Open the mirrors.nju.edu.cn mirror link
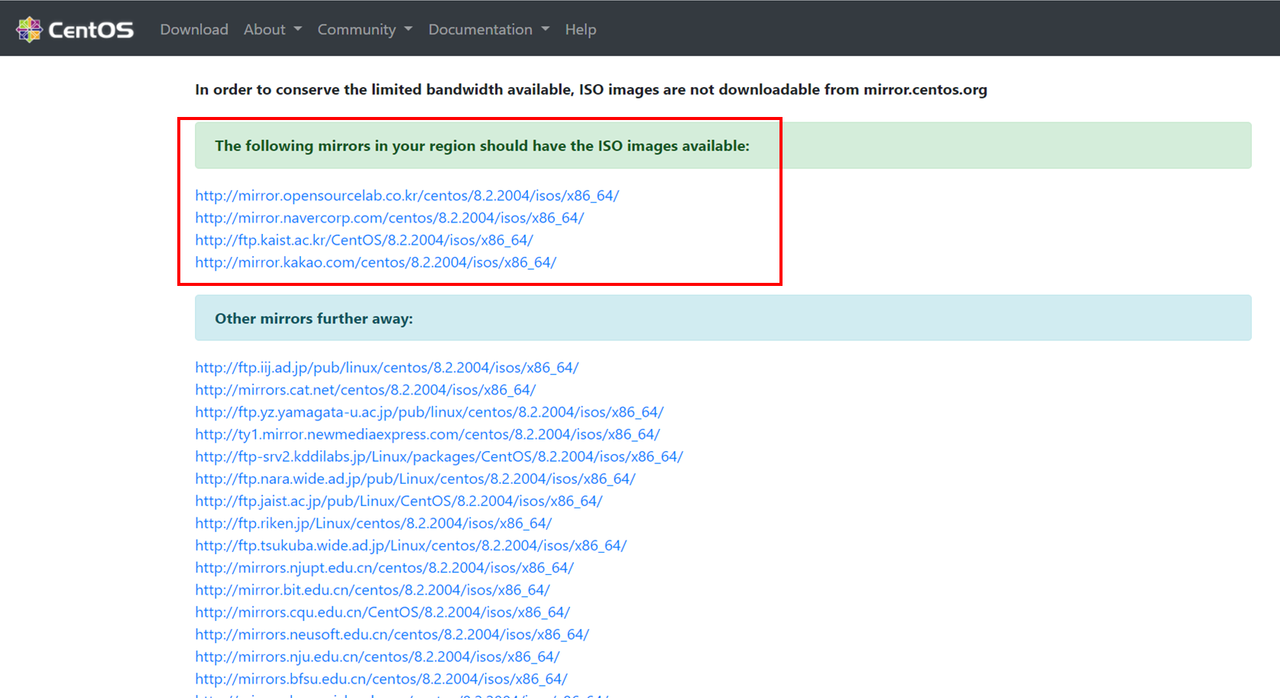Screen dimensions: 1280x698 coord(377,656)
